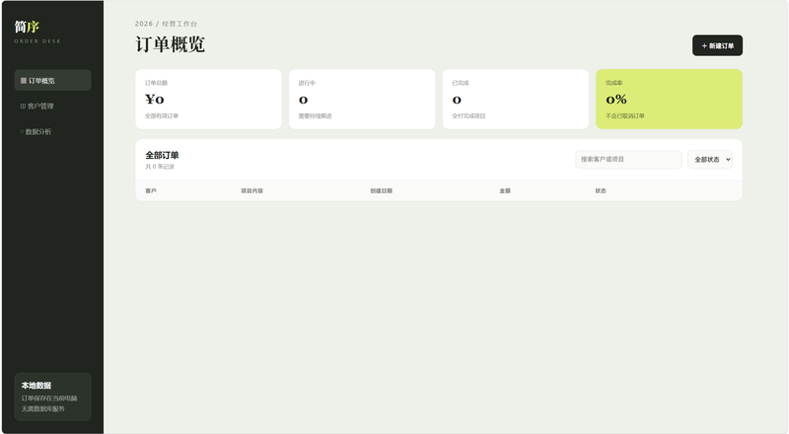Screen dimensions: 789x434
Task: Click the 状态 column header
Action: pos(601,190)
